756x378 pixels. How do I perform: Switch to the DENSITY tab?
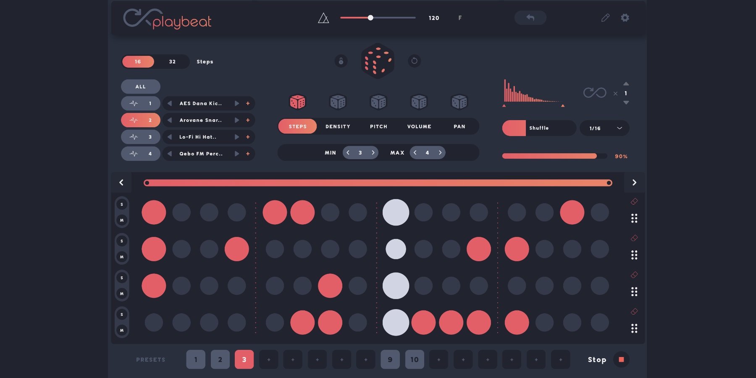338,126
